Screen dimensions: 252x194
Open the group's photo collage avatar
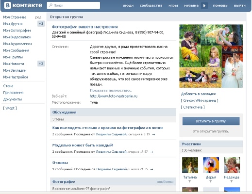pyautogui.click(x=211, y=56)
